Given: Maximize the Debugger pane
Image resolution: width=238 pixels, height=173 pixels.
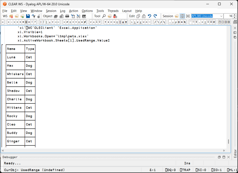Looking at the screenshot, I should (224, 157).
